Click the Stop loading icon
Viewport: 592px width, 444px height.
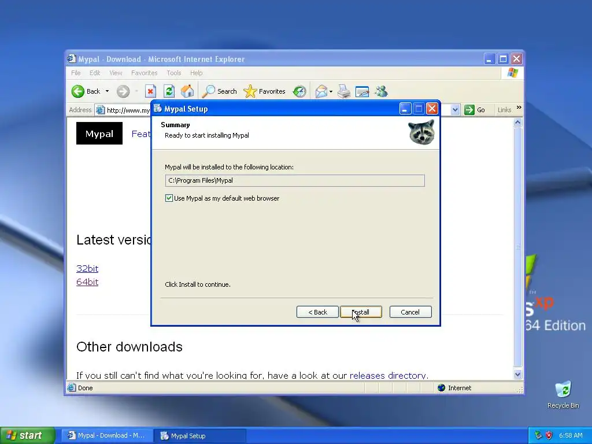point(150,91)
